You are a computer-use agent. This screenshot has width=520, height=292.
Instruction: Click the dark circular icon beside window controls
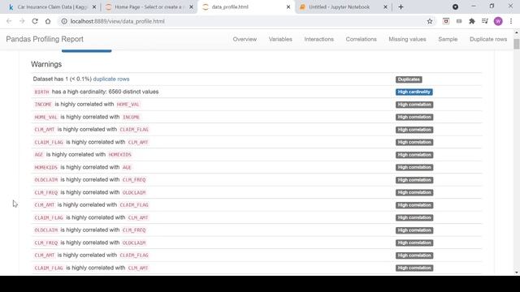(455, 6)
